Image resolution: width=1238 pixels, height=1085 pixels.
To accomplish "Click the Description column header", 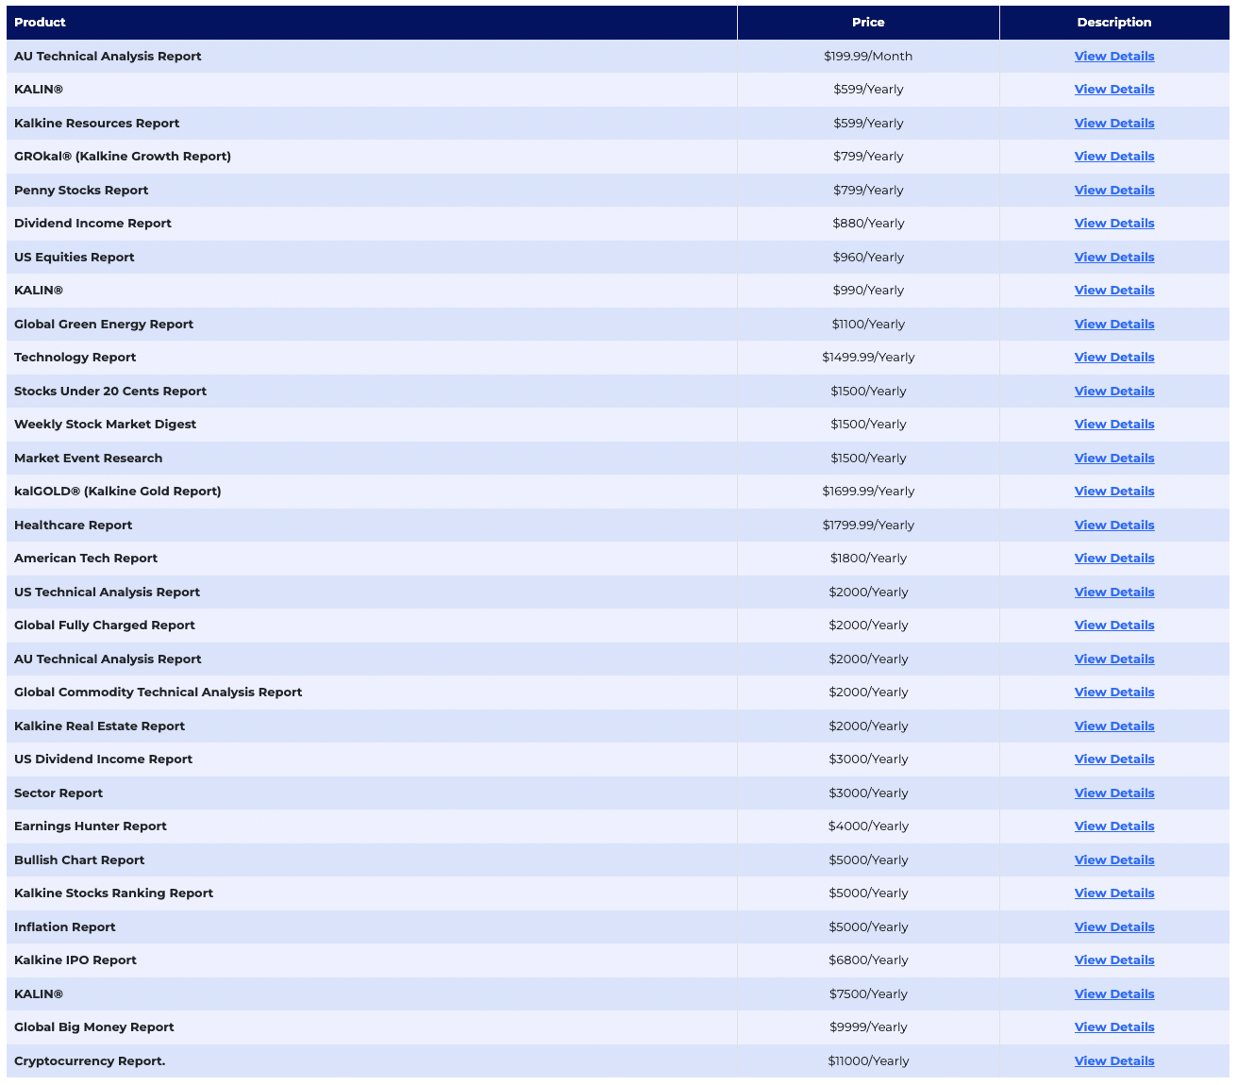I will (1114, 23).
